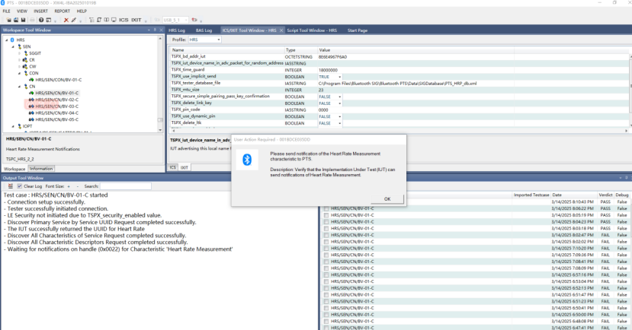
Task: Click the Bluetooth icon of HRS root node
Action: coord(12,40)
